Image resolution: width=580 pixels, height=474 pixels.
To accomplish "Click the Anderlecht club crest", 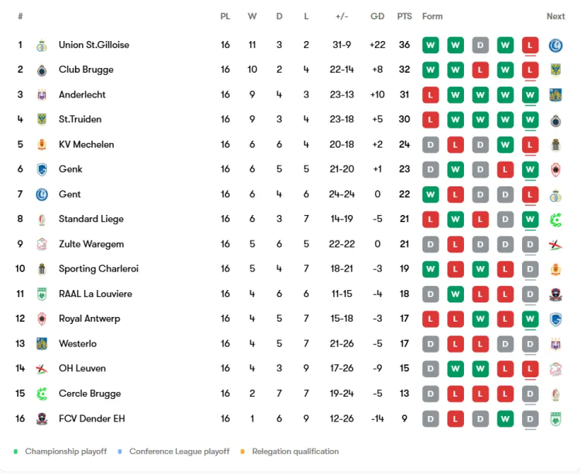I will pyautogui.click(x=42, y=95).
